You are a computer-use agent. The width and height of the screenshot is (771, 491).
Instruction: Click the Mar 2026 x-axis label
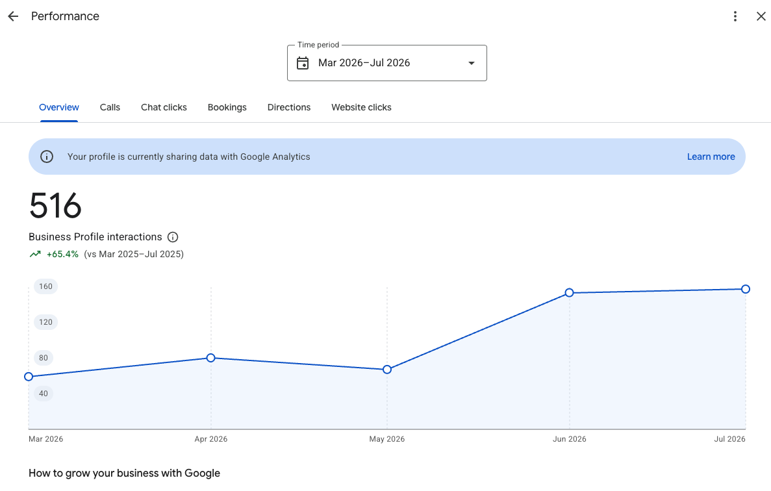(x=45, y=439)
